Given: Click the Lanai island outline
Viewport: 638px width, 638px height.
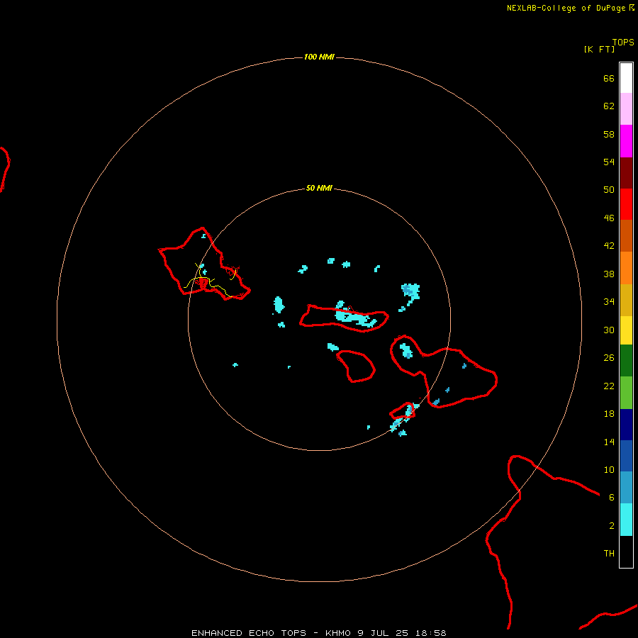Looking at the screenshot, I should [356, 366].
